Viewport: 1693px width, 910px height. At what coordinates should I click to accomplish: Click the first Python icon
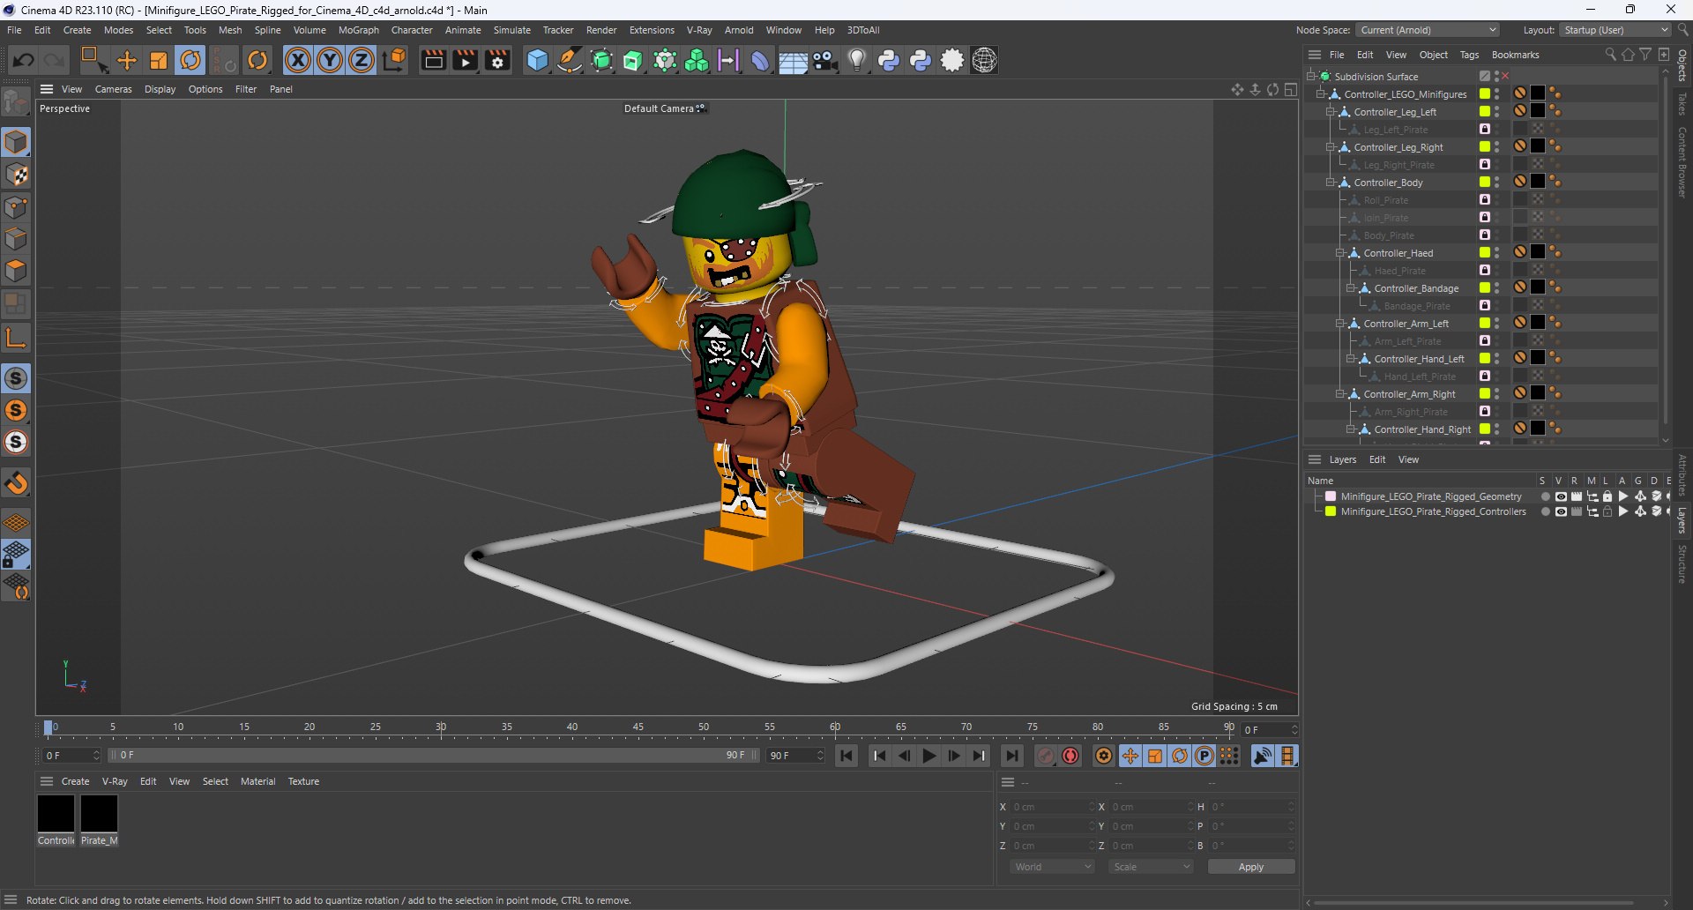coord(889,60)
